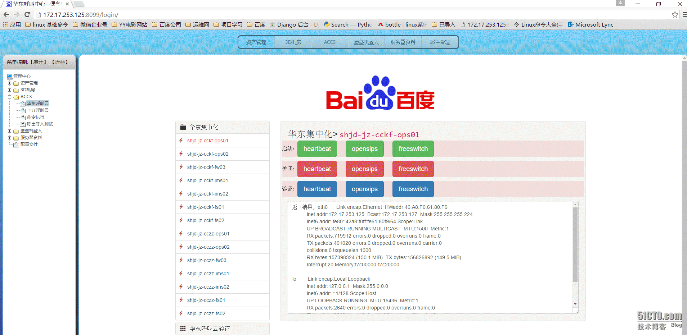Click lightning icon beside shjd-jz-cckf-ops02
Screen dimensions: 687x335
click(181, 153)
